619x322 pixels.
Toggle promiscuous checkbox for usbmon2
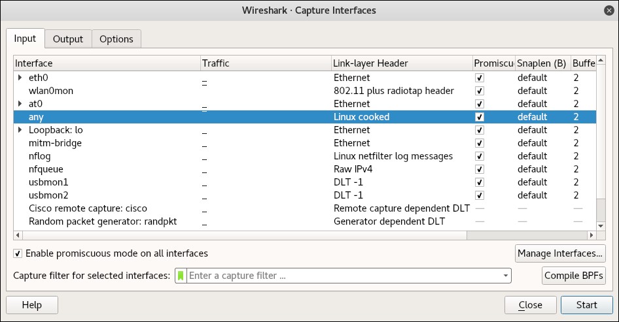pyautogui.click(x=479, y=195)
